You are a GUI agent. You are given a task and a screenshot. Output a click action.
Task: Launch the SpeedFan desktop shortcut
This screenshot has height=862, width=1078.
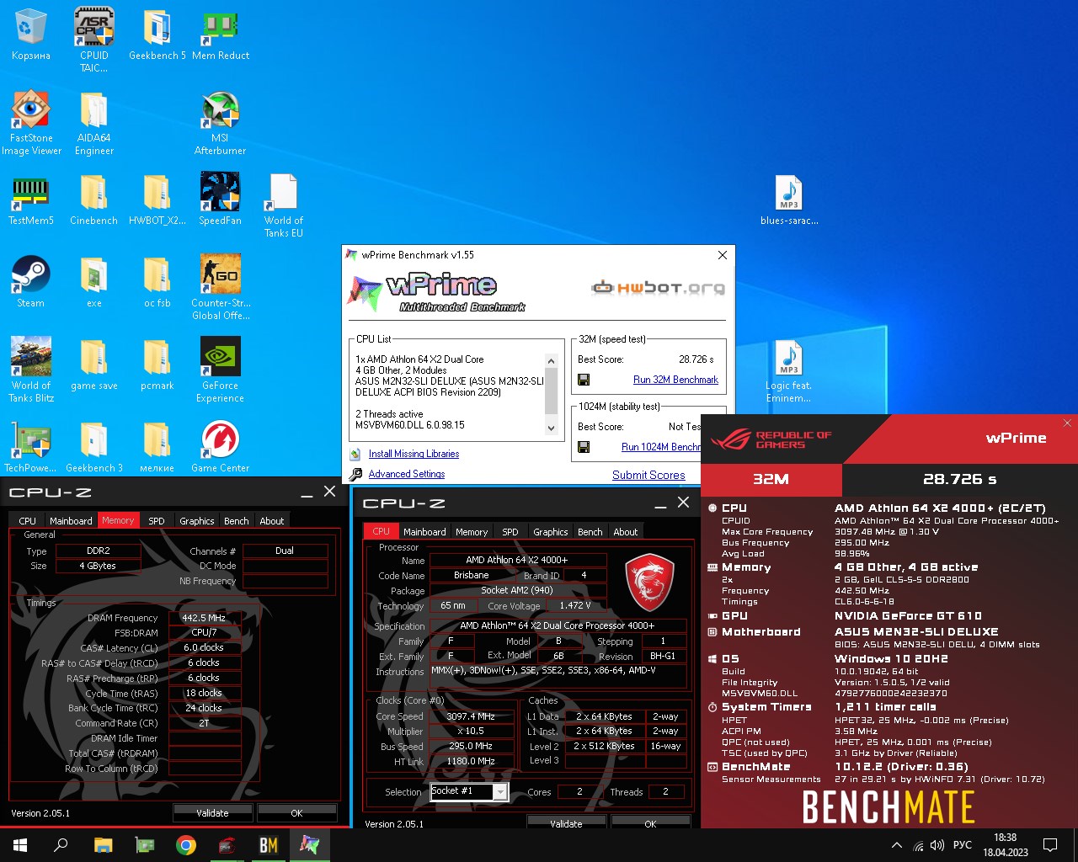point(221,200)
